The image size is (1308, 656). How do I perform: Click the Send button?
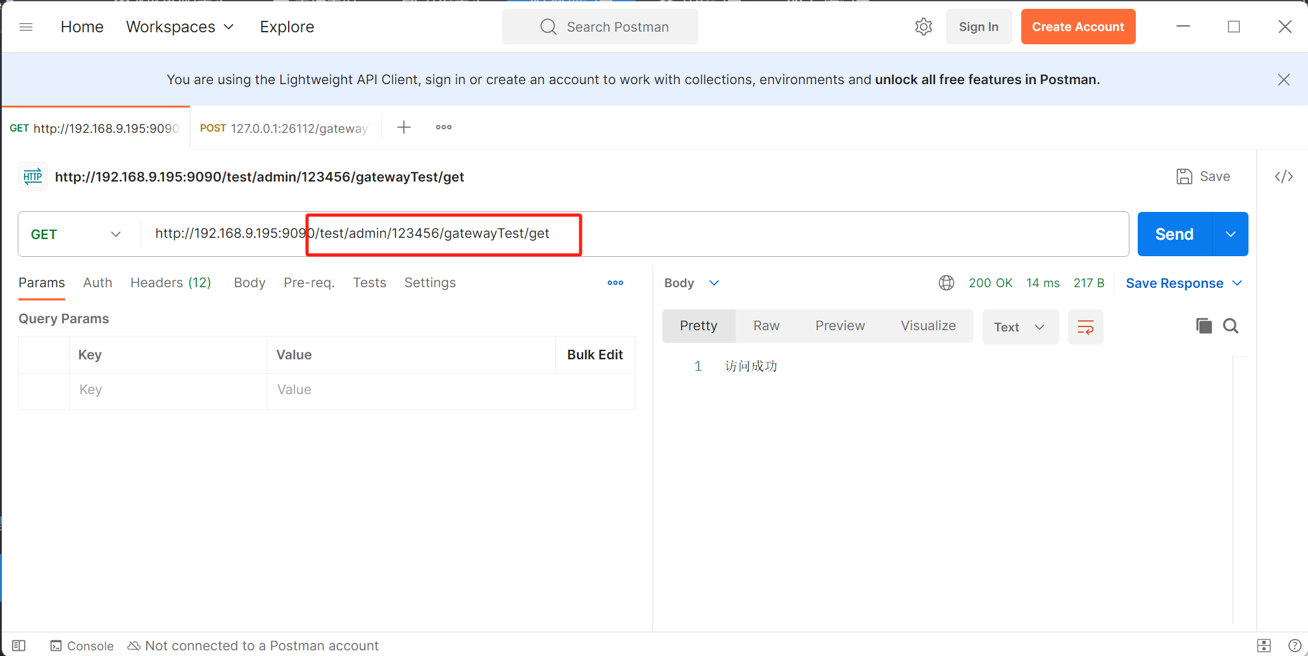pyautogui.click(x=1174, y=234)
